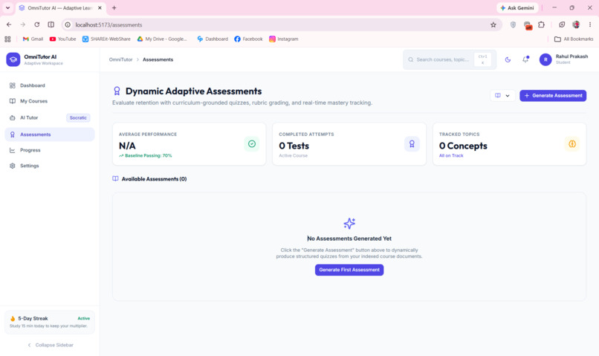599x356 pixels.
Task: Click the 5-Day Streak card
Action: click(50, 322)
